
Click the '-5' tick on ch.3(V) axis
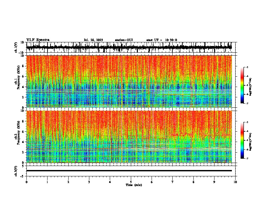coord(22,176)
